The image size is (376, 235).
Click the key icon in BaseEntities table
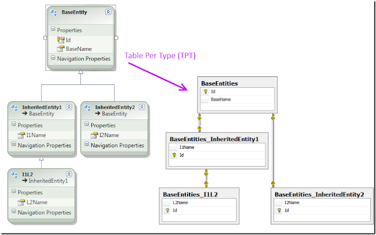[x=206, y=92]
